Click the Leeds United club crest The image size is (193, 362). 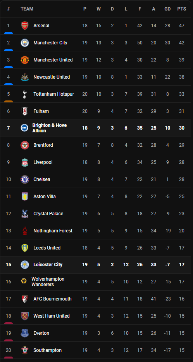click(x=24, y=248)
